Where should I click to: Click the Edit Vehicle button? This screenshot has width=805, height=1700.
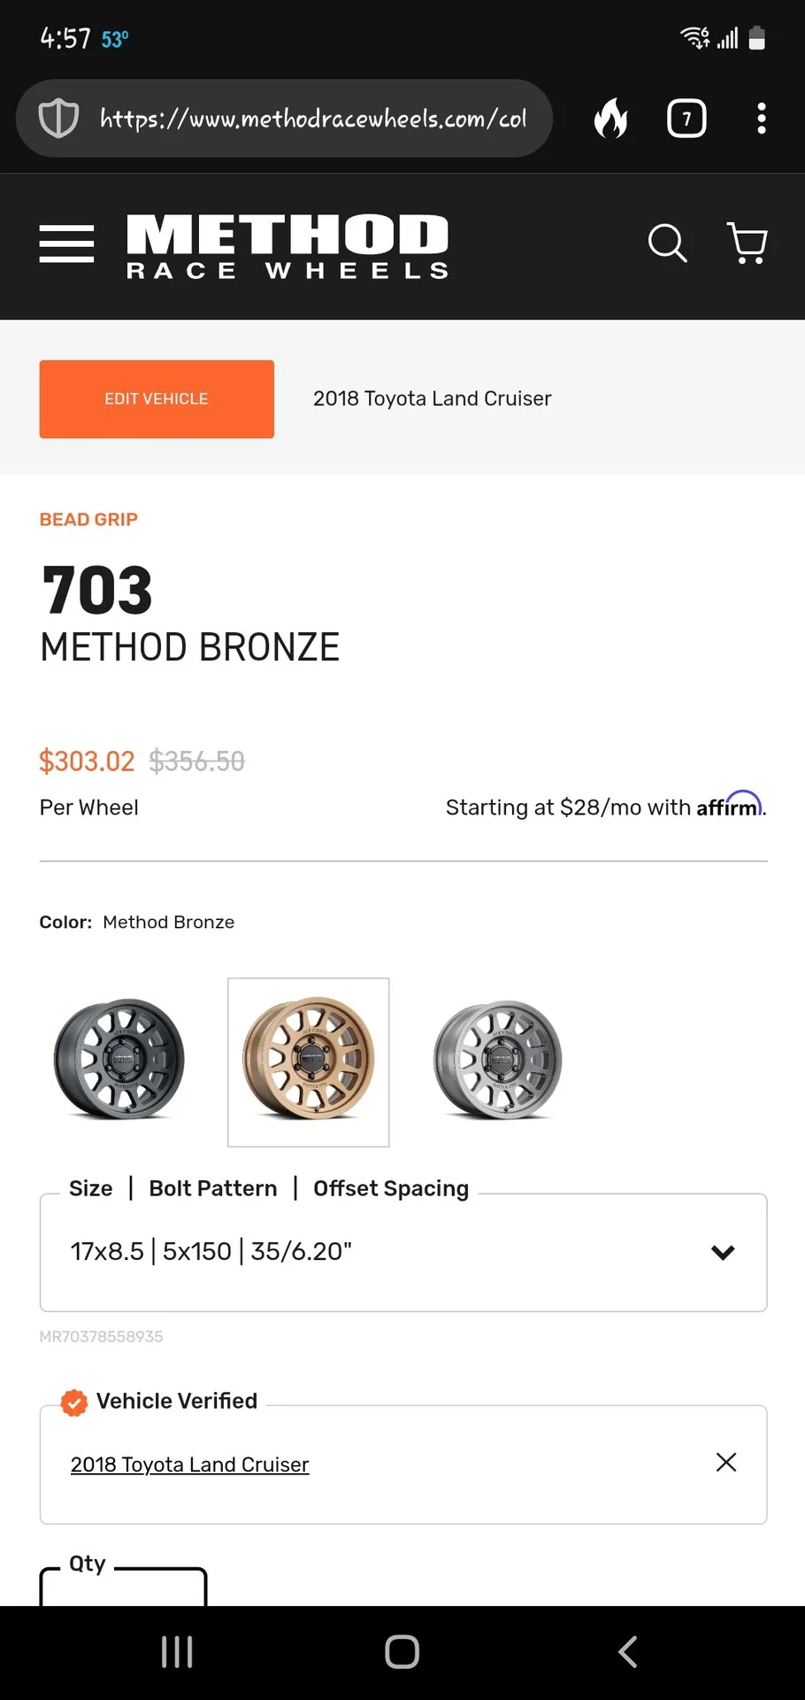coord(157,398)
